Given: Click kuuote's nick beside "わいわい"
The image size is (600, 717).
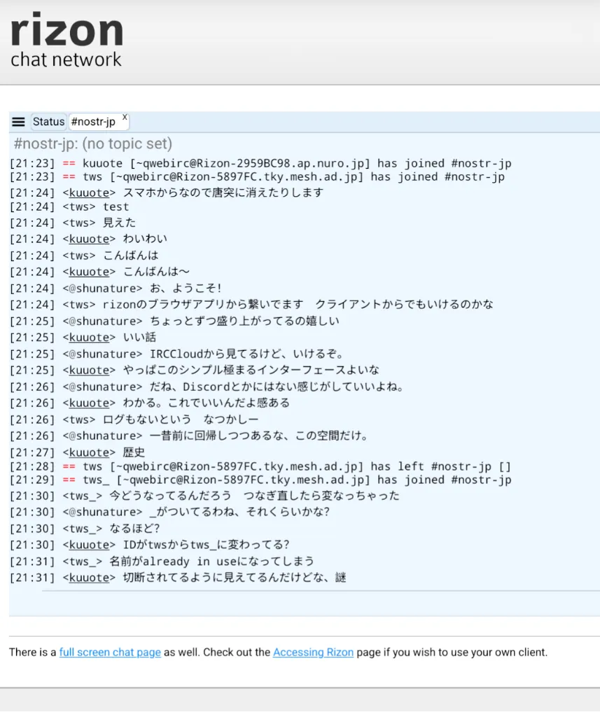Looking at the screenshot, I should pyautogui.click(x=89, y=239).
